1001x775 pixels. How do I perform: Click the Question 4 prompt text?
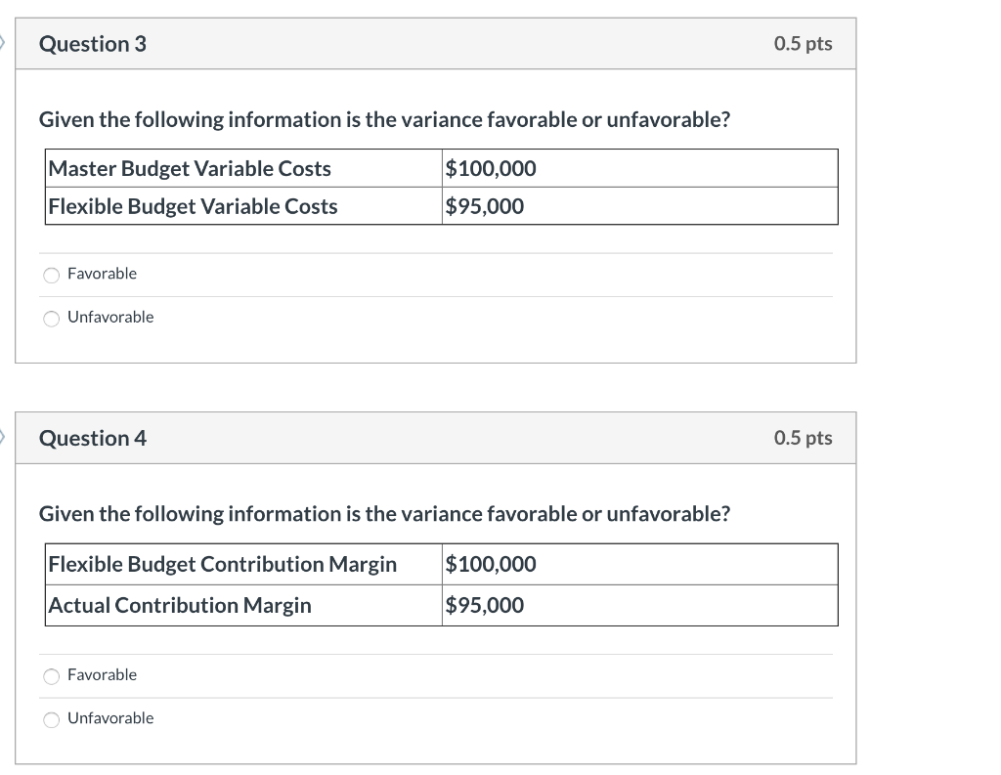point(383,514)
